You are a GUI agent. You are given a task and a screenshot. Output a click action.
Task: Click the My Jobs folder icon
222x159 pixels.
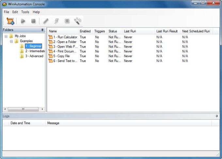pos(11,36)
